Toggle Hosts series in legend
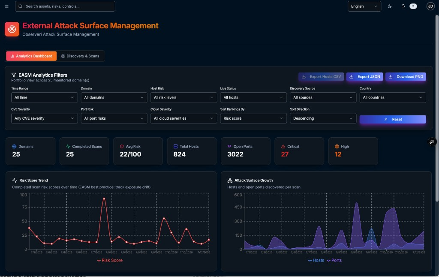The width and height of the screenshot is (439, 277). coord(316,260)
